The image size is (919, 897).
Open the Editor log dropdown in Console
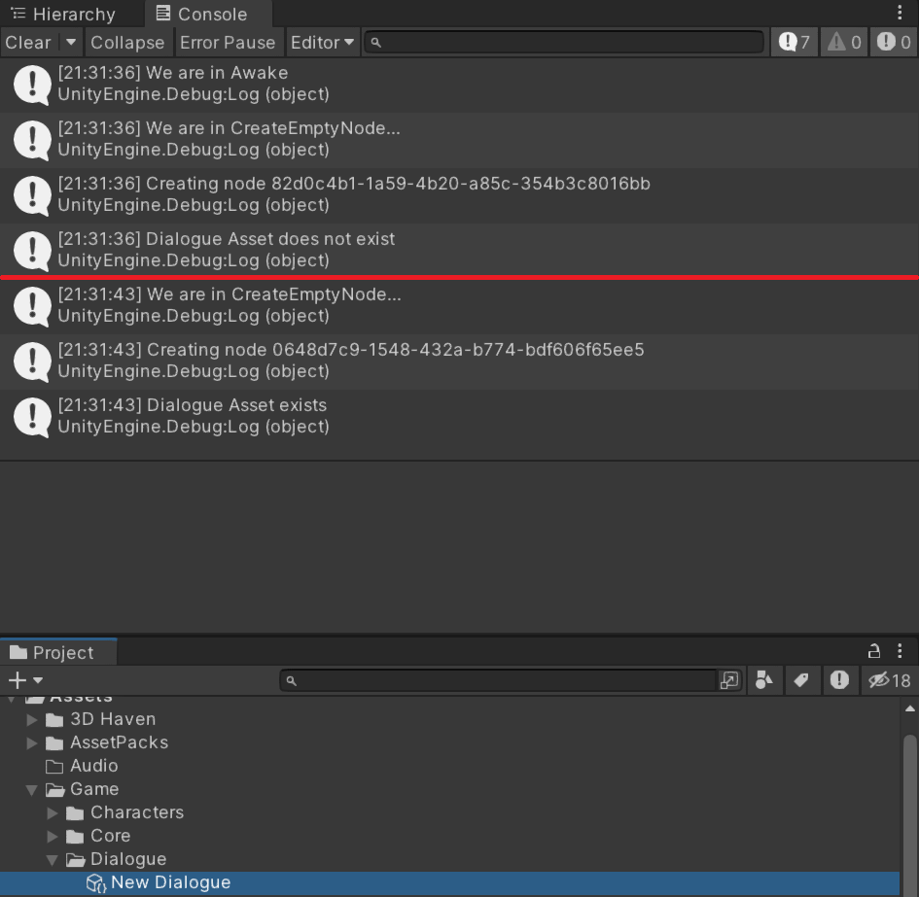click(x=322, y=42)
